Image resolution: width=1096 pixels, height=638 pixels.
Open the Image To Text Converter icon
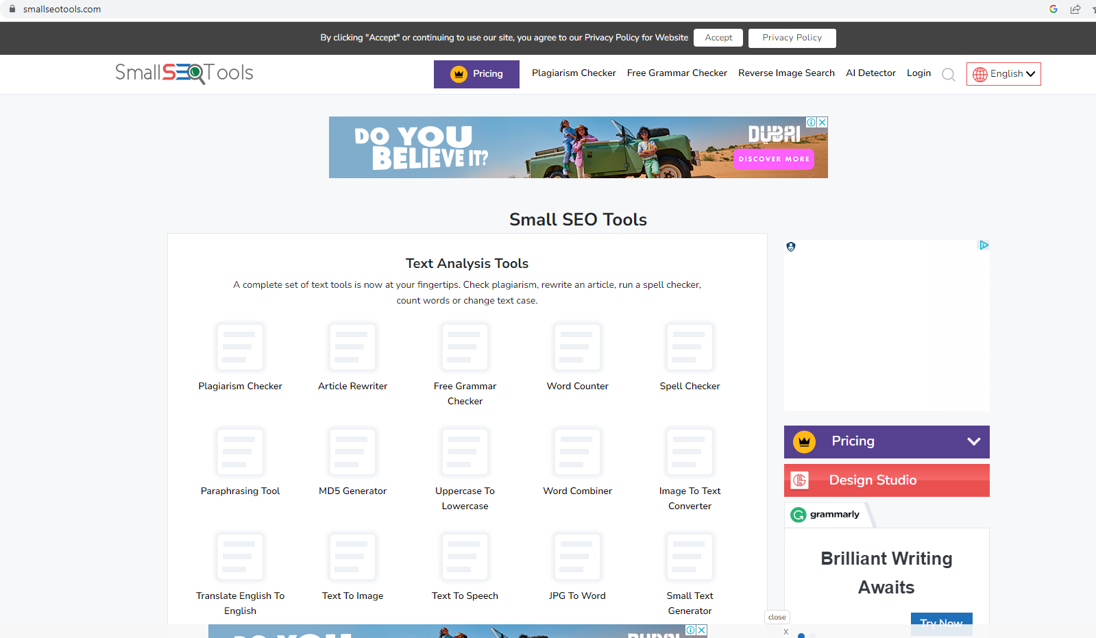pyautogui.click(x=690, y=452)
